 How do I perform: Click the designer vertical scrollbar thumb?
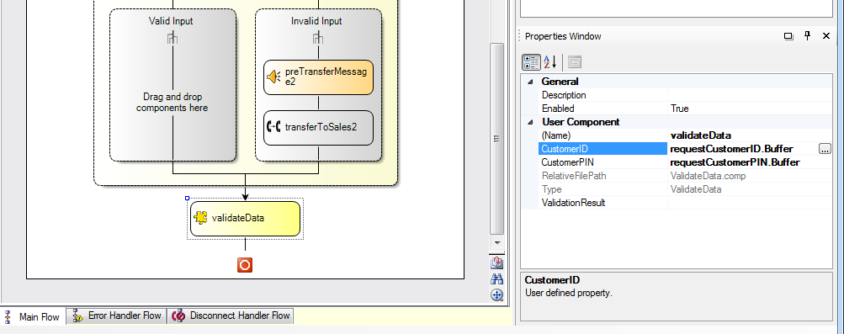(496, 138)
